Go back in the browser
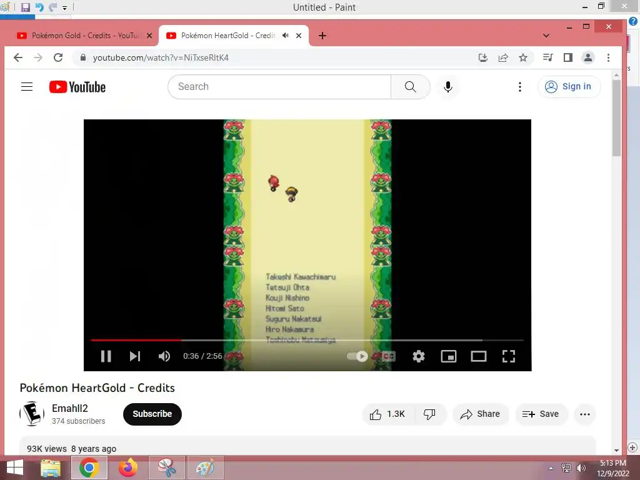Image resolution: width=640 pixels, height=480 pixels. click(18, 57)
